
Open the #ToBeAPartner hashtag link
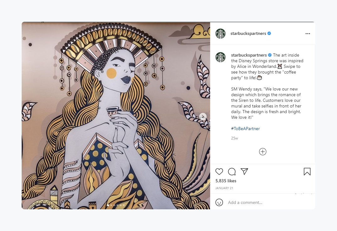245,129
